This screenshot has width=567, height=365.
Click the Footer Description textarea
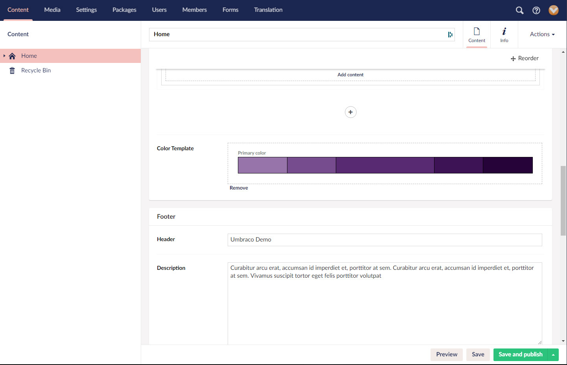[x=385, y=304]
